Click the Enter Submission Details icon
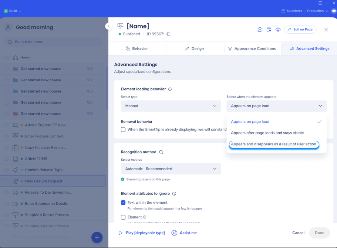 tap(16, 204)
